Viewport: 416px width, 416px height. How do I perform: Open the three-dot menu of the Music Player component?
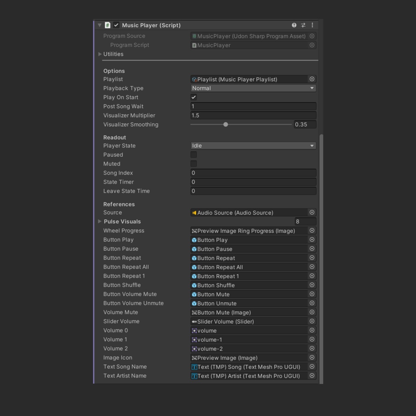312,25
